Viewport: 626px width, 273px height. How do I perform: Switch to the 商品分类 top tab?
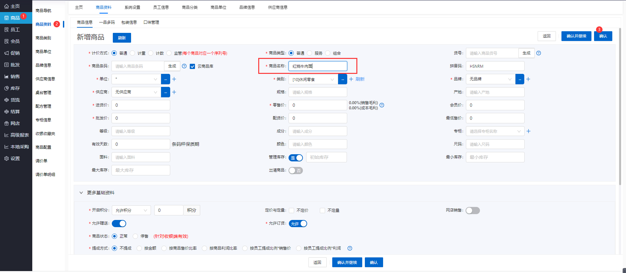click(190, 7)
